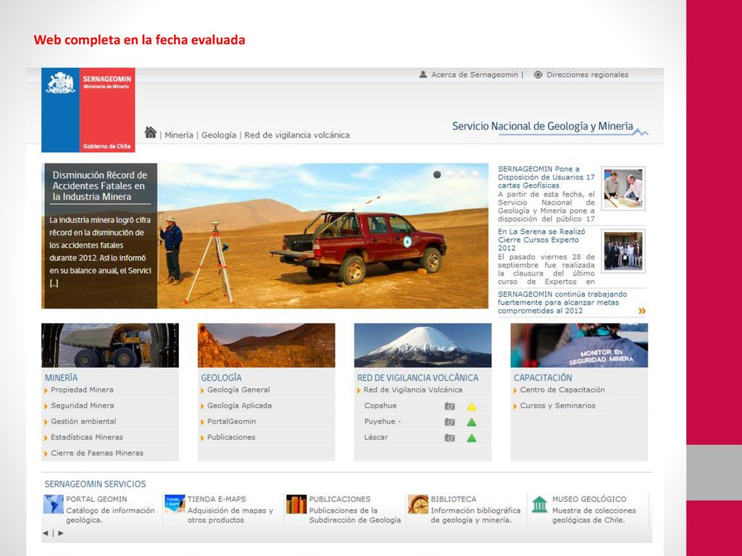Click the next arrow in services carousel

pyautogui.click(x=61, y=533)
